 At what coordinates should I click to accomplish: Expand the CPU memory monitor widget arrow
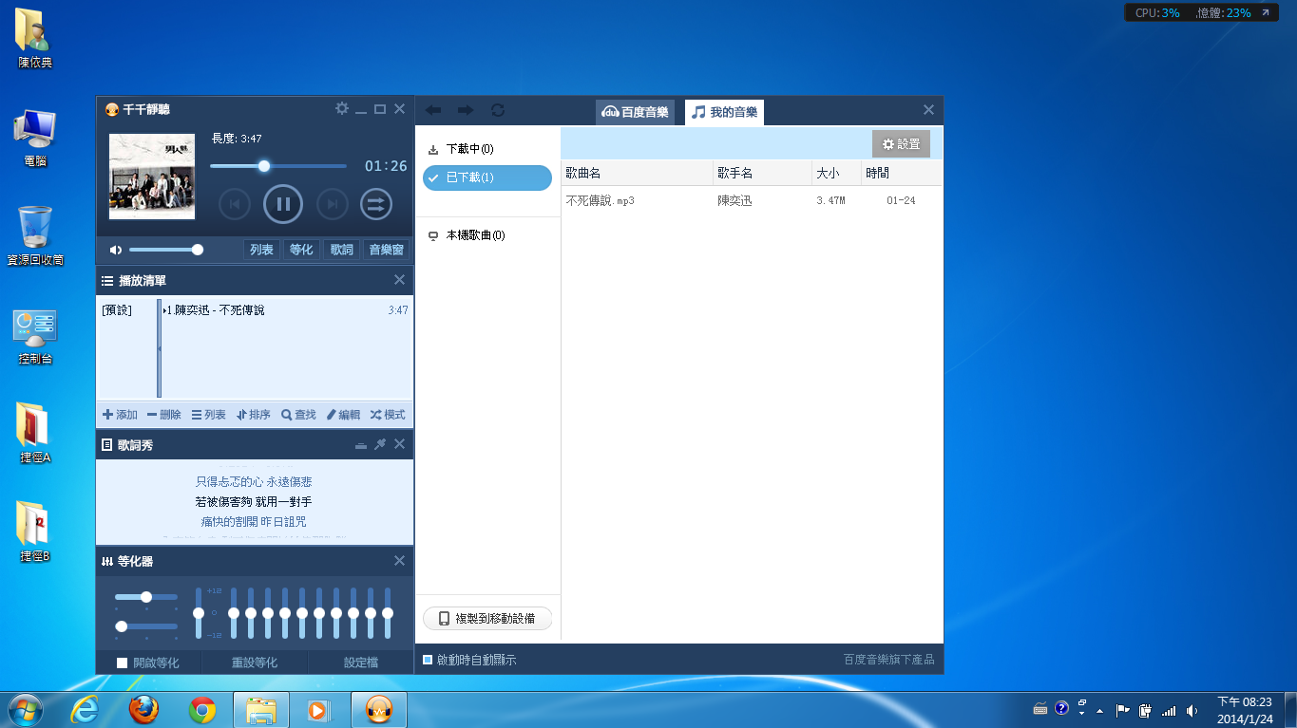pos(1265,12)
